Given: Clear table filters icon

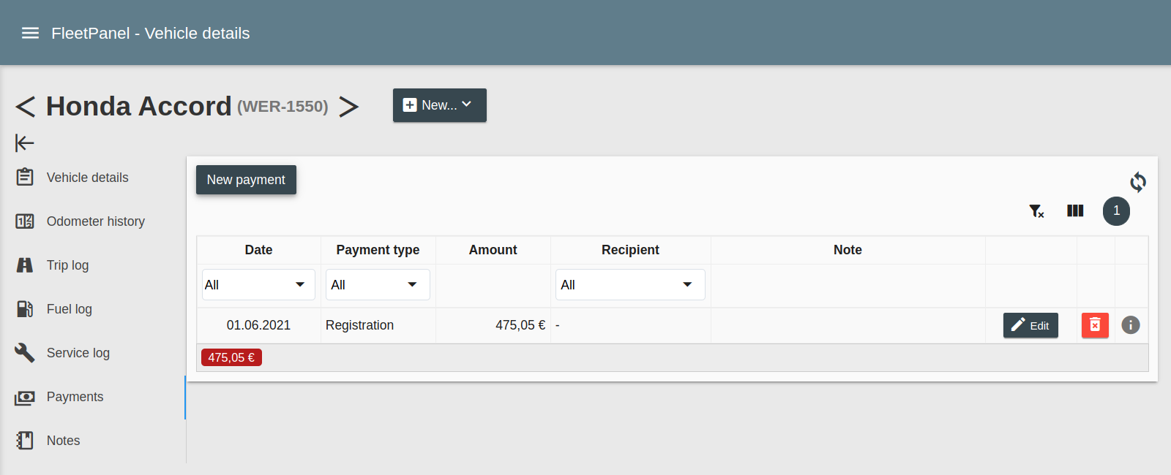Looking at the screenshot, I should click(x=1036, y=211).
